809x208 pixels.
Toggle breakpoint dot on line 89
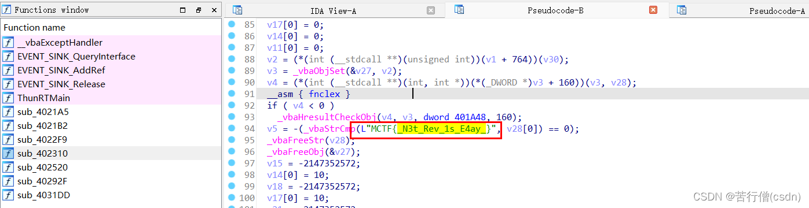[x=232, y=70]
